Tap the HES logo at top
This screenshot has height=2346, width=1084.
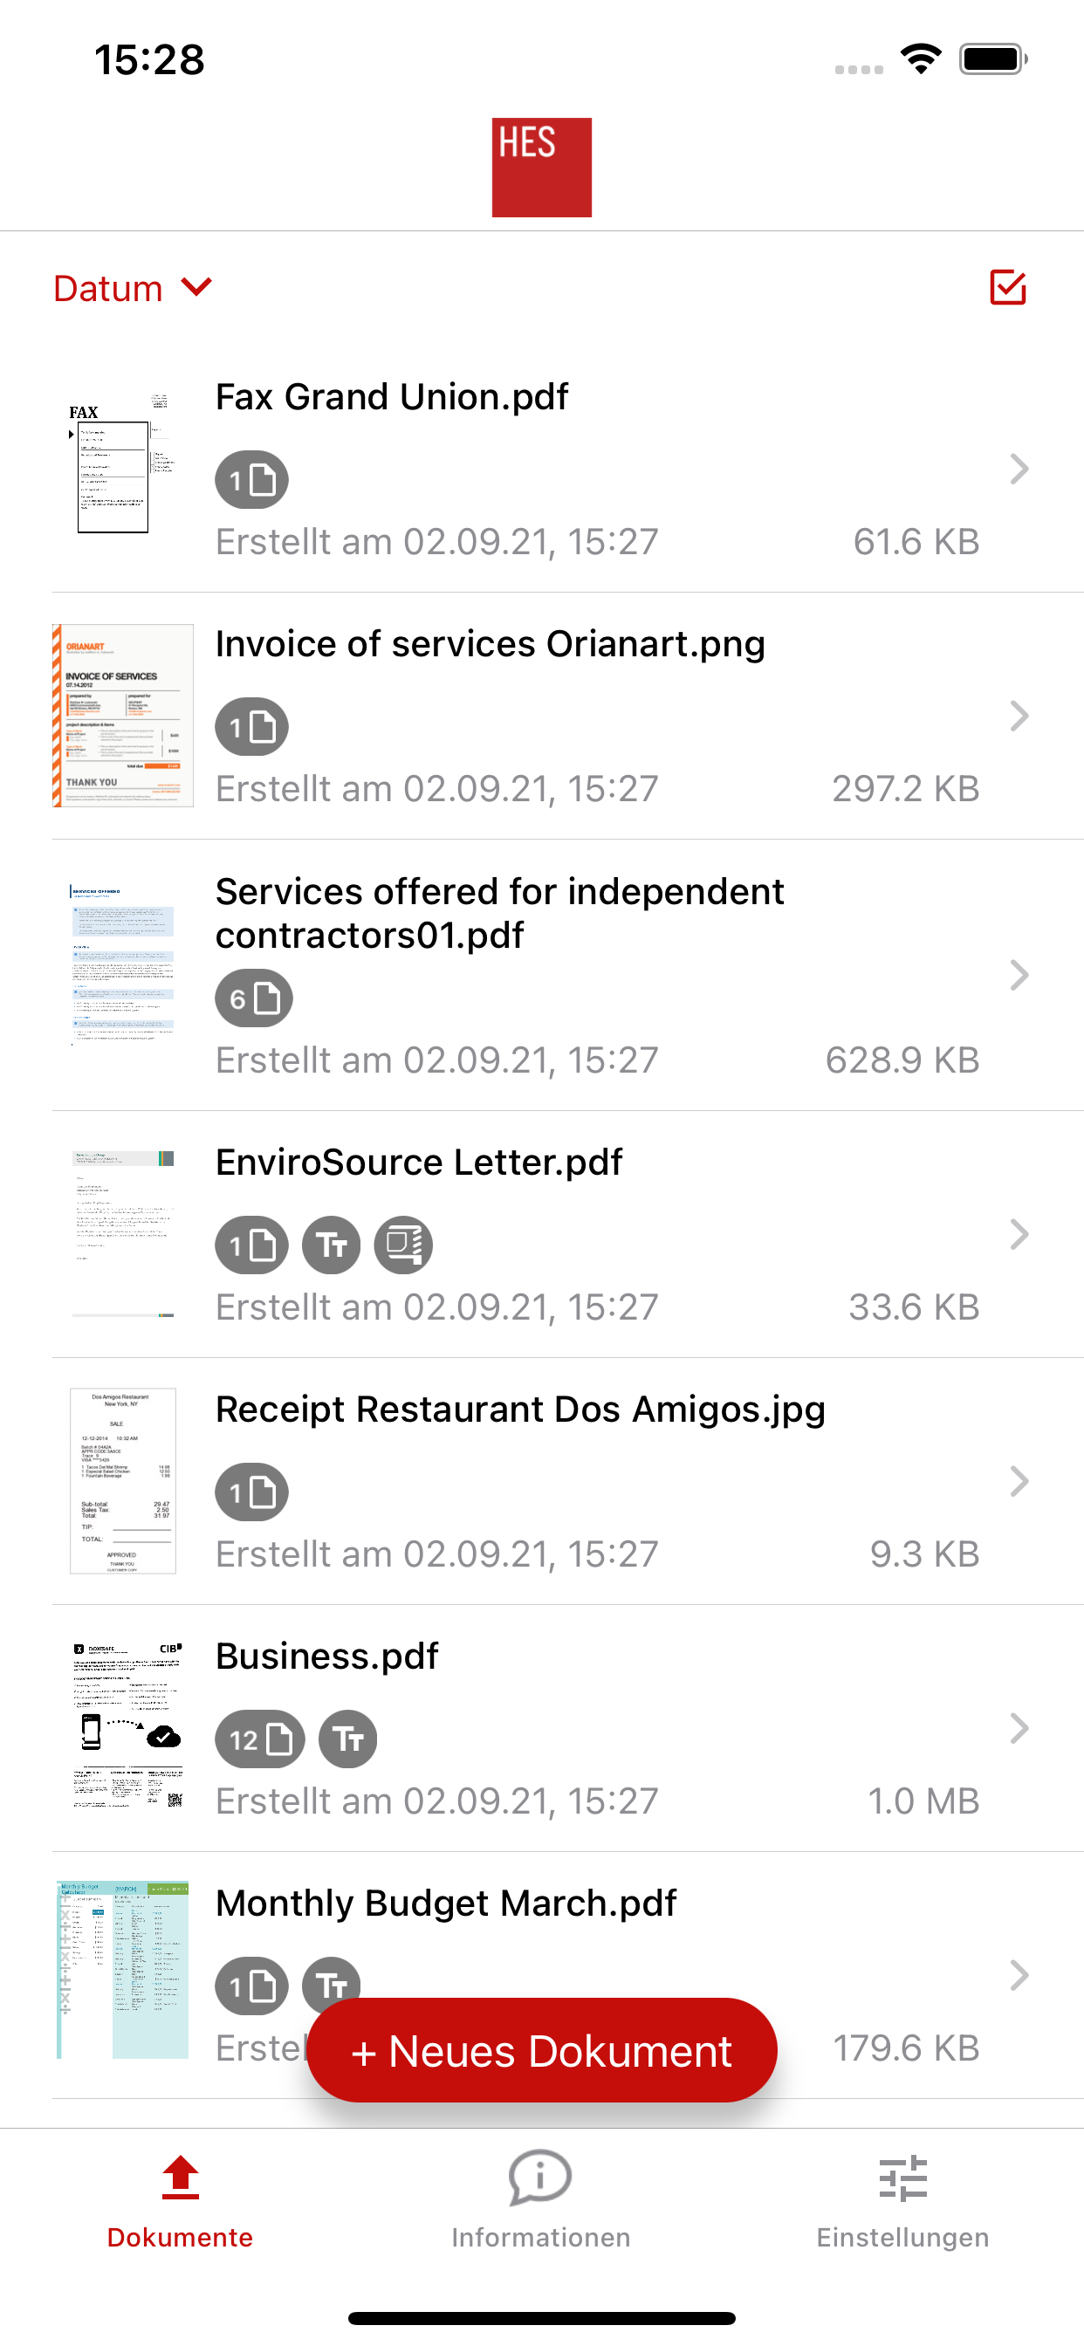(541, 168)
